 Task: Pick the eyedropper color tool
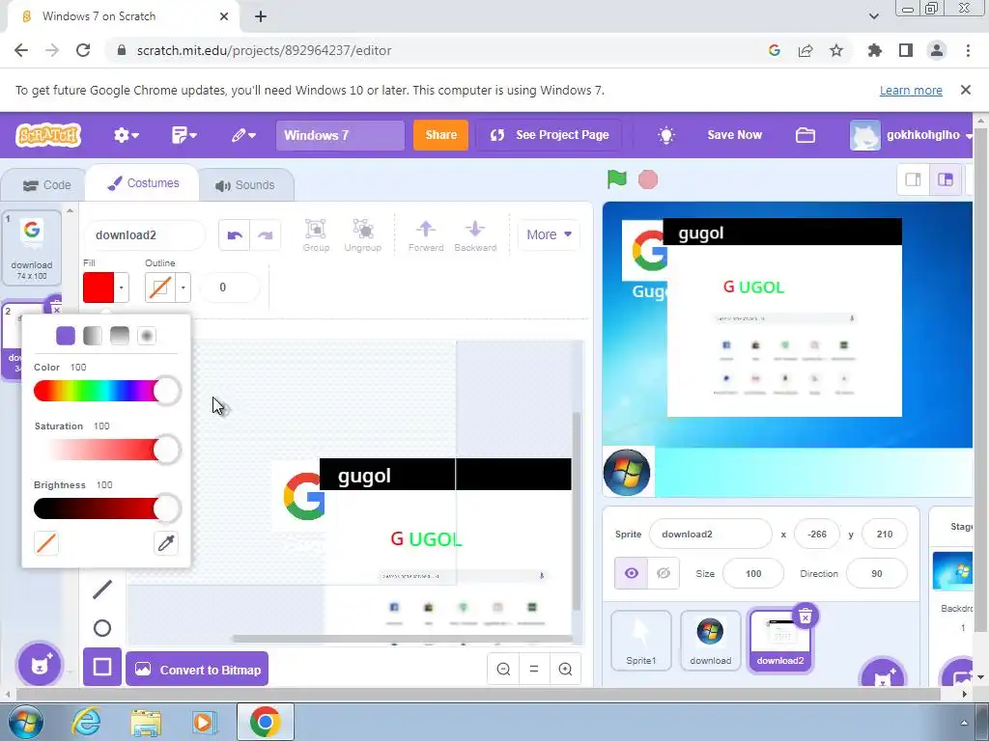166,543
